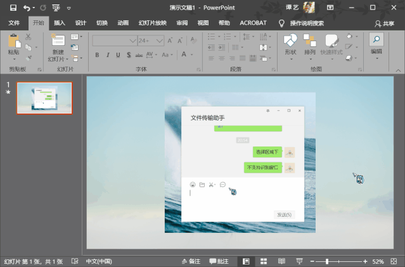Toggle Underline formatting
Viewport: 405px width, 267px height.
click(x=118, y=55)
